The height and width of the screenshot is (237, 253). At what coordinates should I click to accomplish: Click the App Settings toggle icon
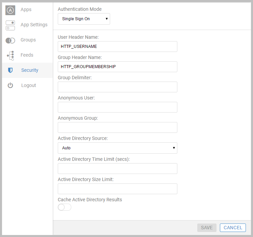tap(10, 25)
